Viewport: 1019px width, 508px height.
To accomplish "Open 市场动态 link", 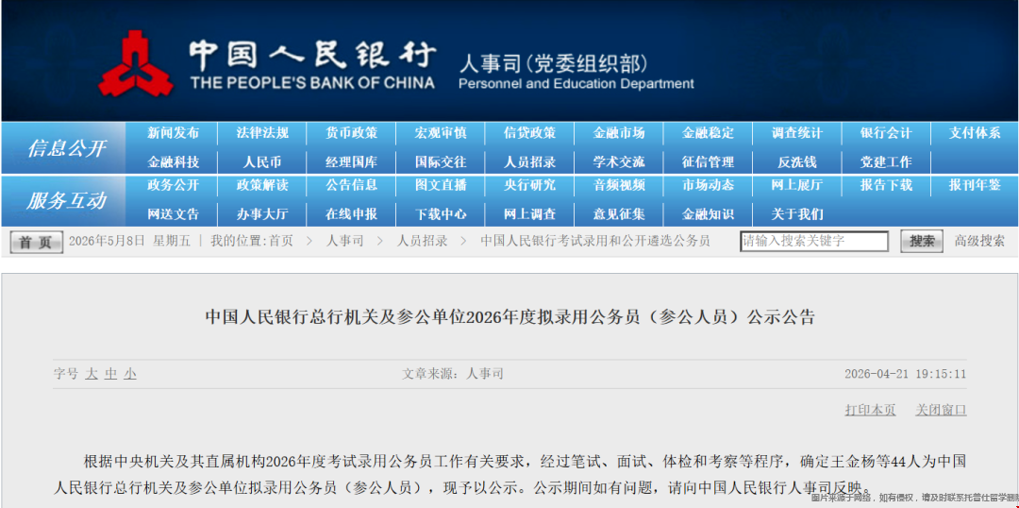I will point(708,185).
